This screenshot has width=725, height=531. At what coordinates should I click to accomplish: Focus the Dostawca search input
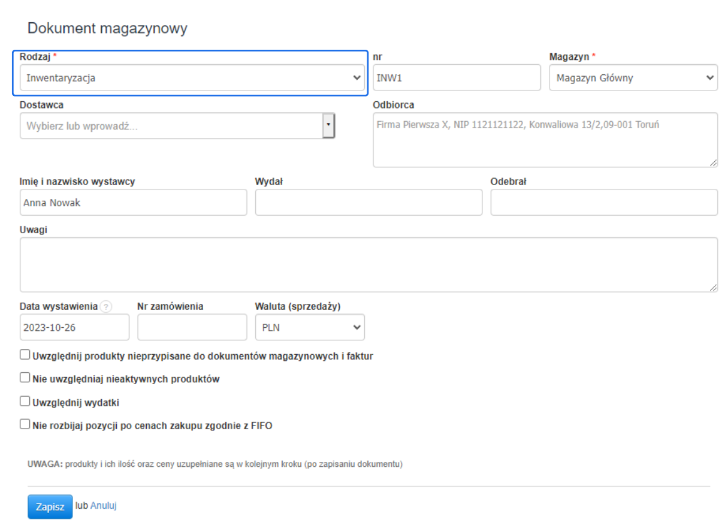[x=171, y=126]
